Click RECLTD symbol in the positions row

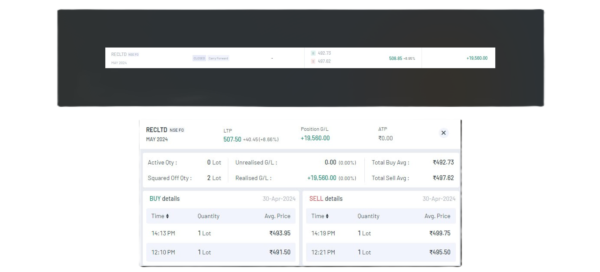pyautogui.click(x=119, y=54)
